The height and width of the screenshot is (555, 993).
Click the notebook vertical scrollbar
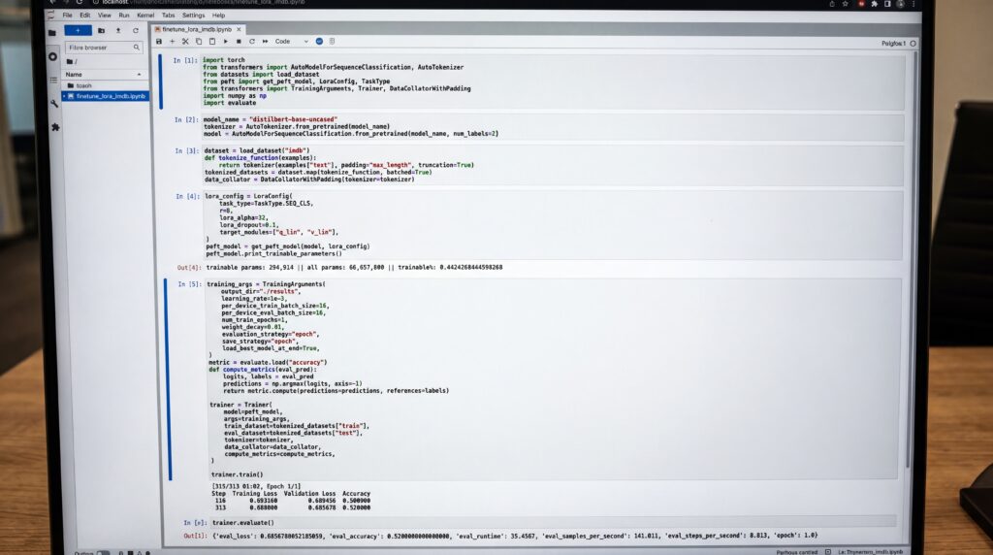pos(913,260)
